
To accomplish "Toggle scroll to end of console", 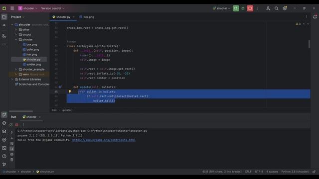I will pyautogui.click(x=12, y=149).
